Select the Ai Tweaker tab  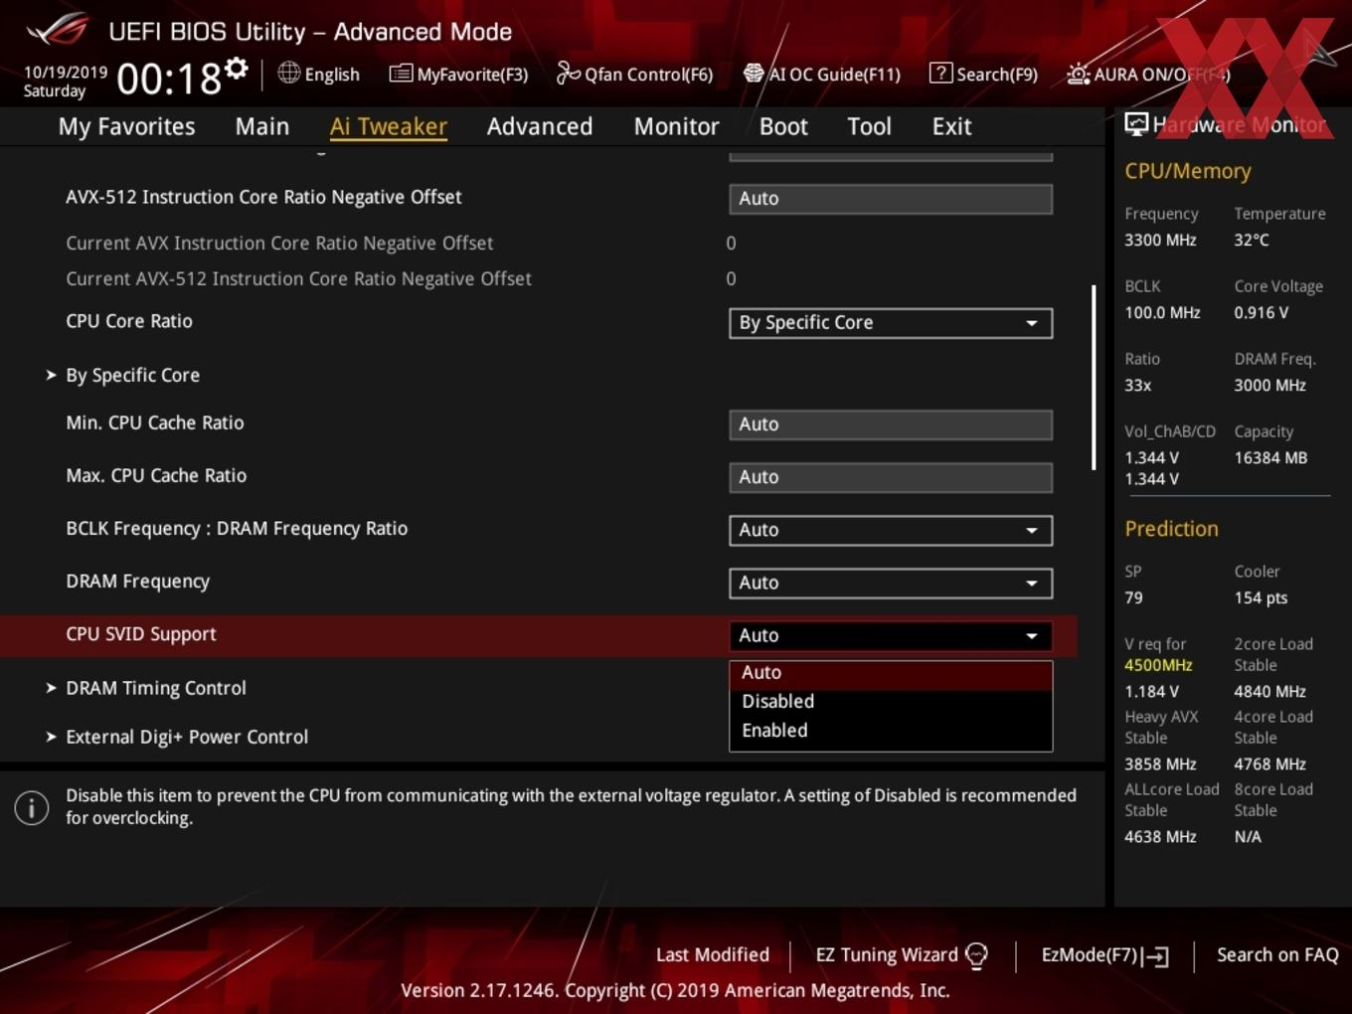[389, 126]
